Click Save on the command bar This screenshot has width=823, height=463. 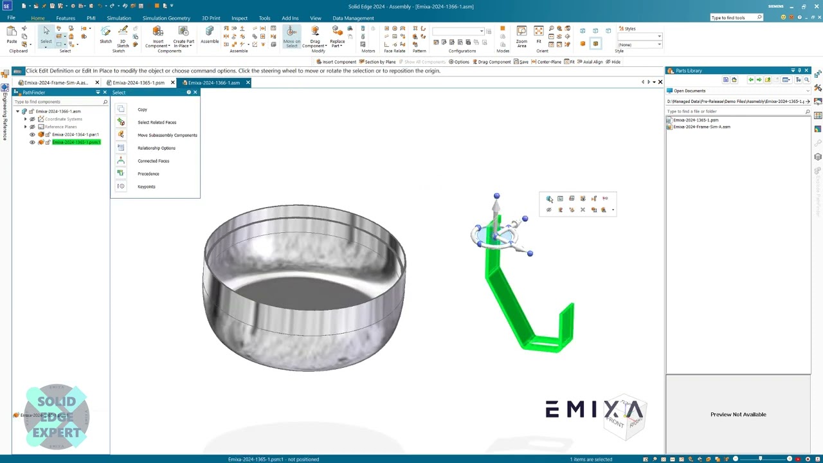[x=521, y=62]
